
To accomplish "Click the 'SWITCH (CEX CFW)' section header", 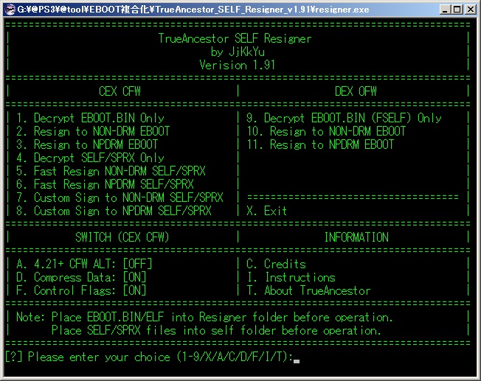I will (122, 237).
